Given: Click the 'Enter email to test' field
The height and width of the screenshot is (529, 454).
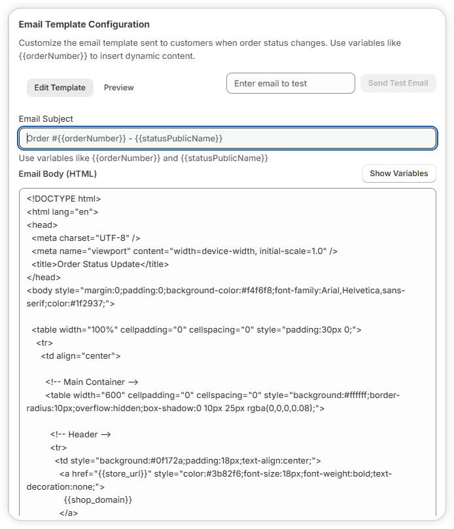Looking at the screenshot, I should (x=290, y=83).
